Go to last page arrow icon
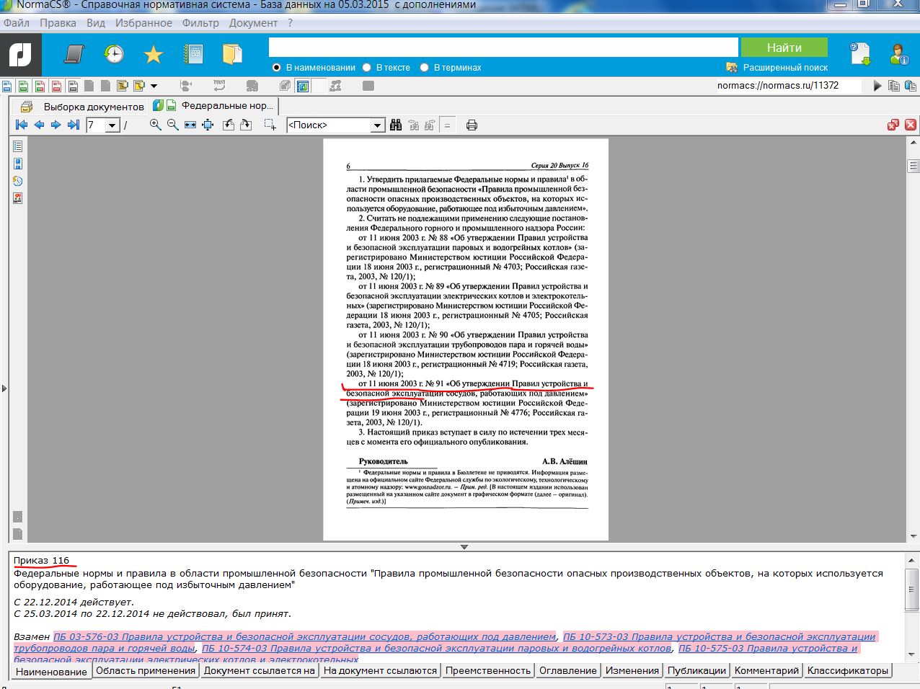The width and height of the screenshot is (920, 689). pos(74,125)
